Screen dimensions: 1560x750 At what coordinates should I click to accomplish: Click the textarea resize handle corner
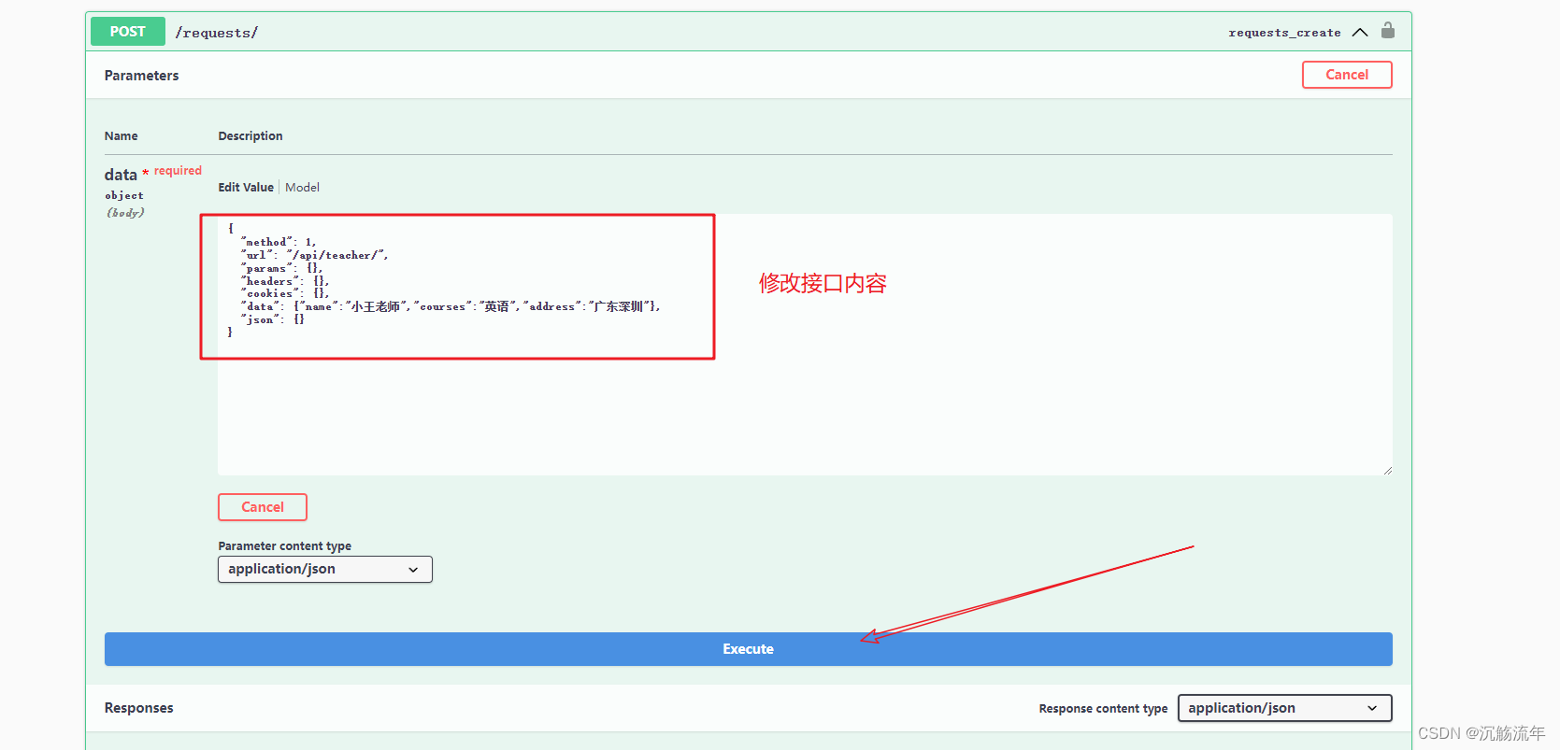pos(1387,470)
